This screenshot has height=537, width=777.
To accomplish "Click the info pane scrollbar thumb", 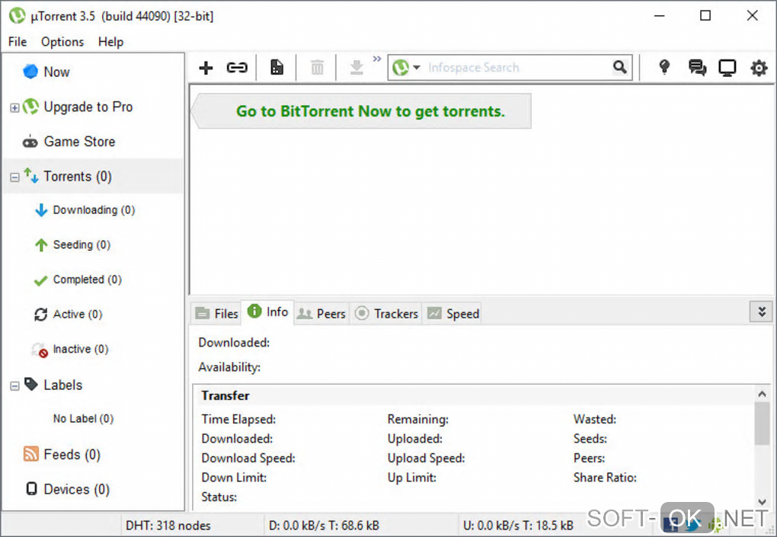I will pos(762,423).
